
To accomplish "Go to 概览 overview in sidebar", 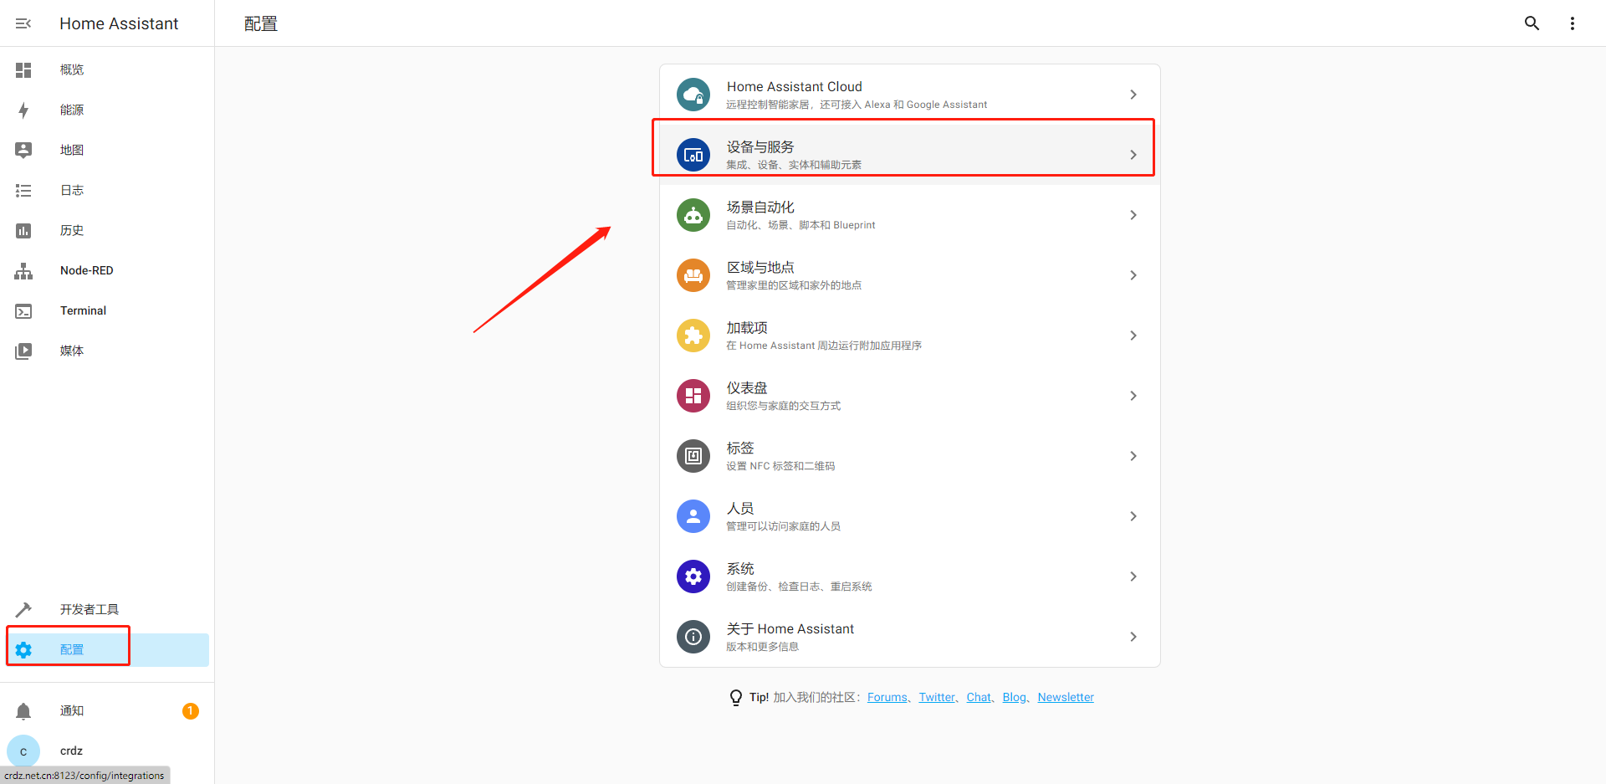I will (x=72, y=70).
